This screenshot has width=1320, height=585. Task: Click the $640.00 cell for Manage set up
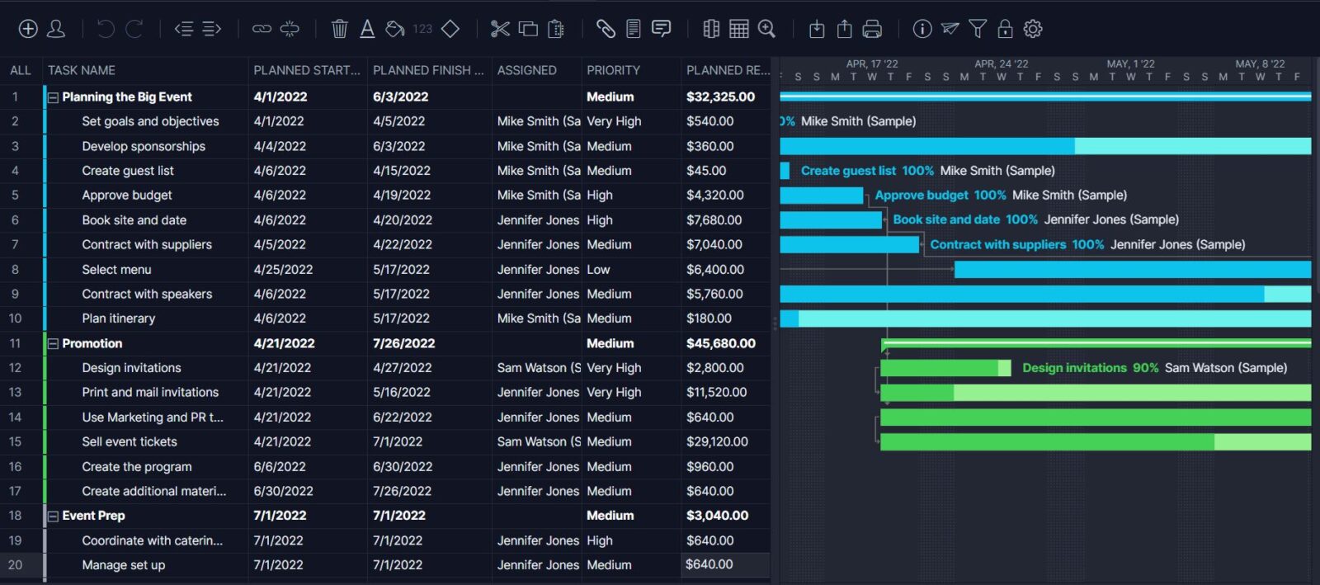coord(709,565)
